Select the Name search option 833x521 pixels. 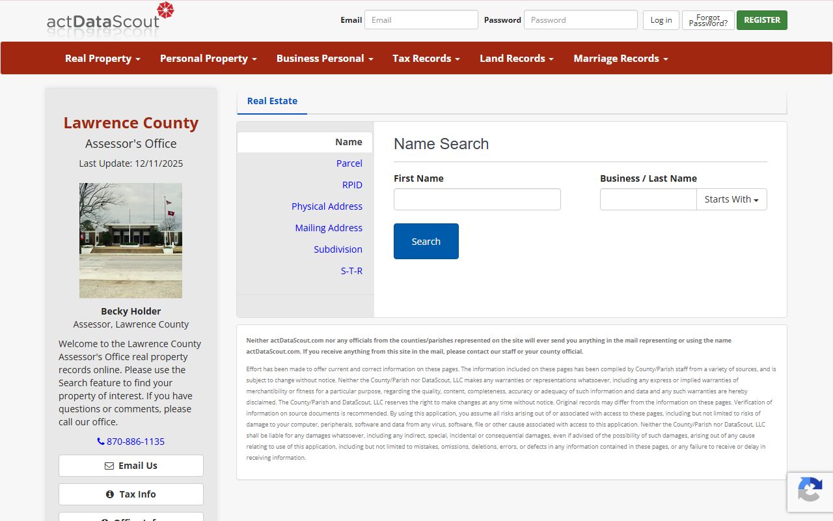(x=305, y=142)
